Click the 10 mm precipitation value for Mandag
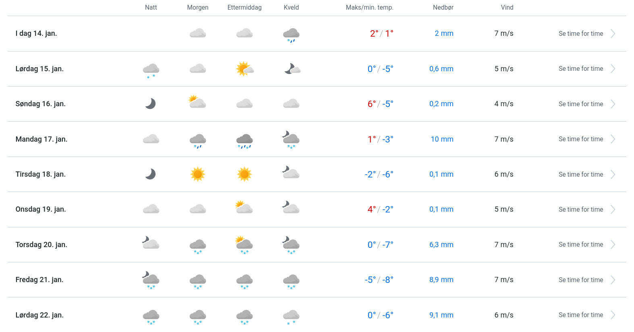 (442, 139)
